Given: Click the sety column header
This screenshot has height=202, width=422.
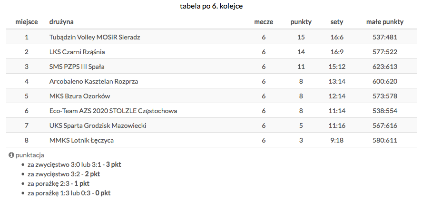Looking at the screenshot, I should click(337, 22).
